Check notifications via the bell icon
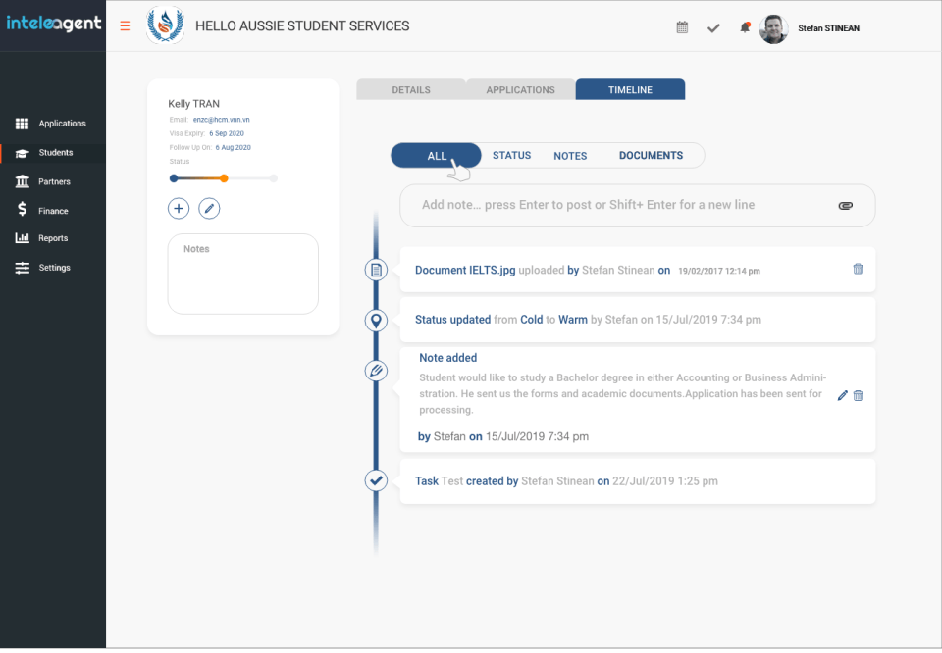This screenshot has width=942, height=653. [744, 27]
